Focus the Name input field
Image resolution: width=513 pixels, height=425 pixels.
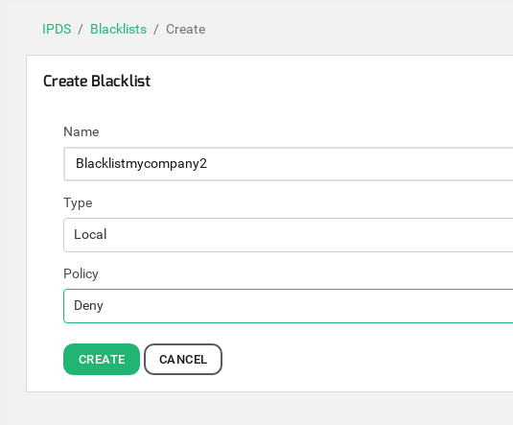tap(289, 164)
